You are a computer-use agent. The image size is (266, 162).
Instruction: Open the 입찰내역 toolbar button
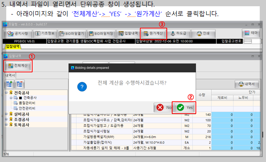(128, 34)
